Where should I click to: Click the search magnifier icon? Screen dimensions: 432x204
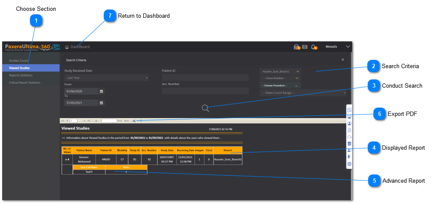pyautogui.click(x=205, y=109)
